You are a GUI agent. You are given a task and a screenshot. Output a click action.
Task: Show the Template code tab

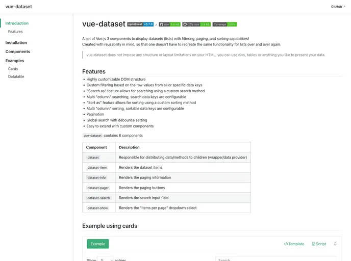[x=294, y=244]
